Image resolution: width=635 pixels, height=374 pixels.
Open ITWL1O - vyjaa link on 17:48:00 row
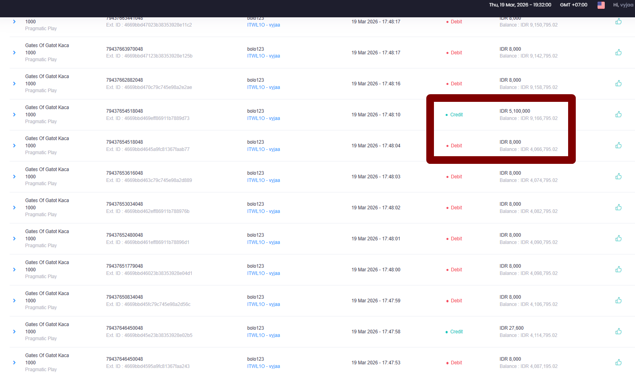click(x=264, y=273)
